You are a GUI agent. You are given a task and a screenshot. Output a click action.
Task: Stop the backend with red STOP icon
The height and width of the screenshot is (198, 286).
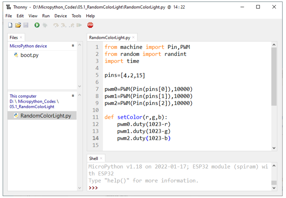pyautogui.click(x=90, y=25)
